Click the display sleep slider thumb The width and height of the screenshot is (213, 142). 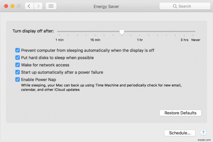coord(122,32)
